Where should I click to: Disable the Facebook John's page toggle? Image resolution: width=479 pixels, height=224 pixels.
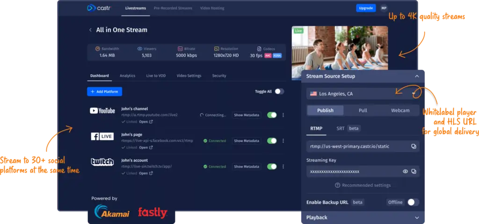point(272,141)
